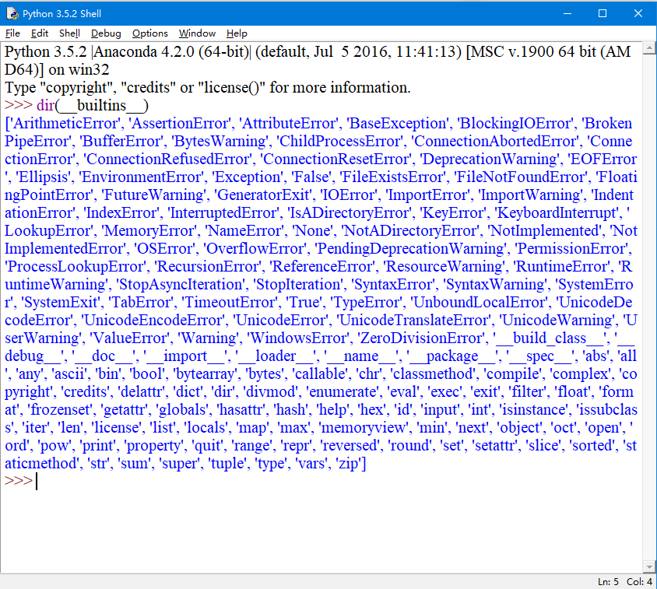Click 'enumerate' in the output
The width and height of the screenshot is (657, 589).
click(343, 391)
